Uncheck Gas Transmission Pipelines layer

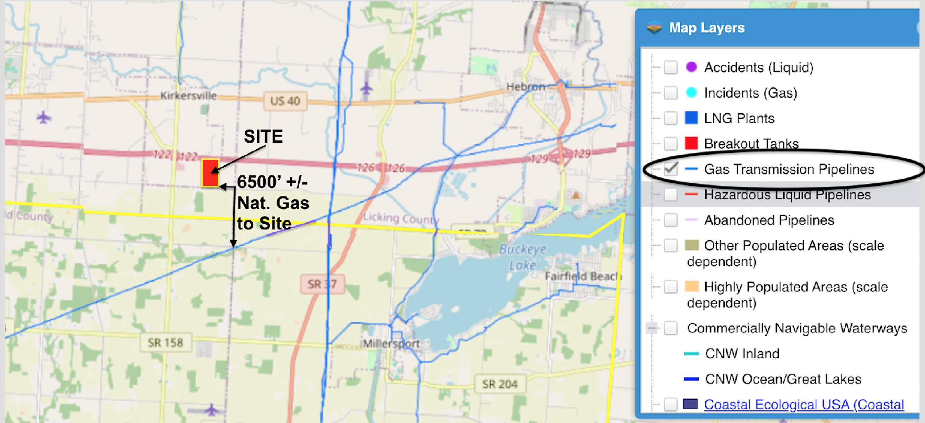pos(670,169)
